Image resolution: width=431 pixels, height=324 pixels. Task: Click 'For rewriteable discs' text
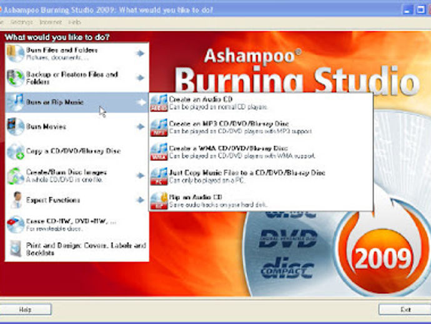click(x=54, y=229)
